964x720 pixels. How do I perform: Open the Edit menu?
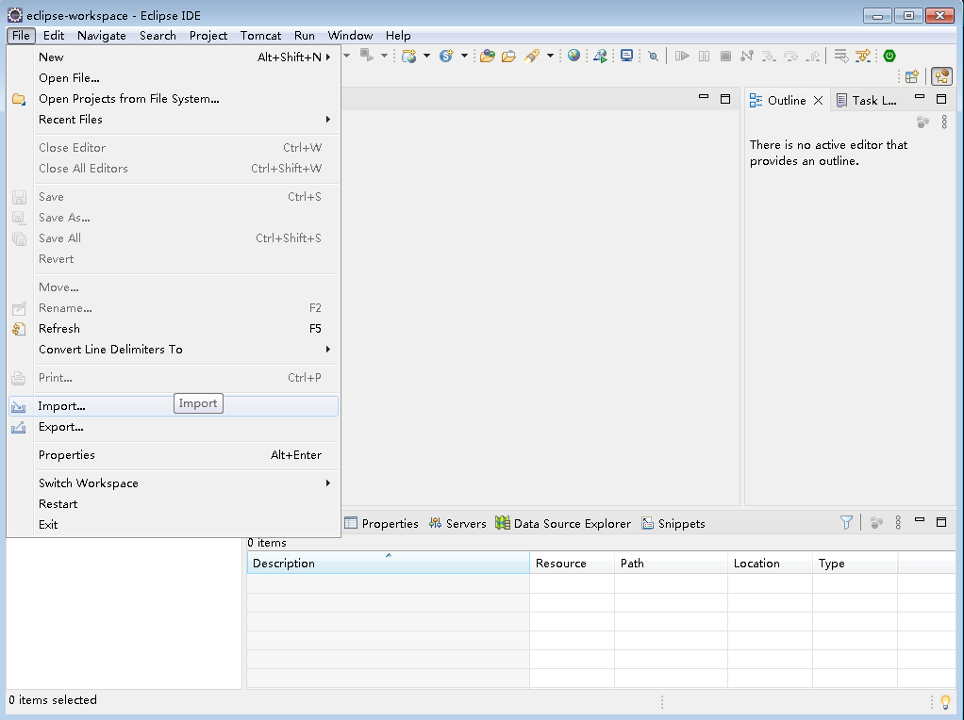(x=54, y=36)
